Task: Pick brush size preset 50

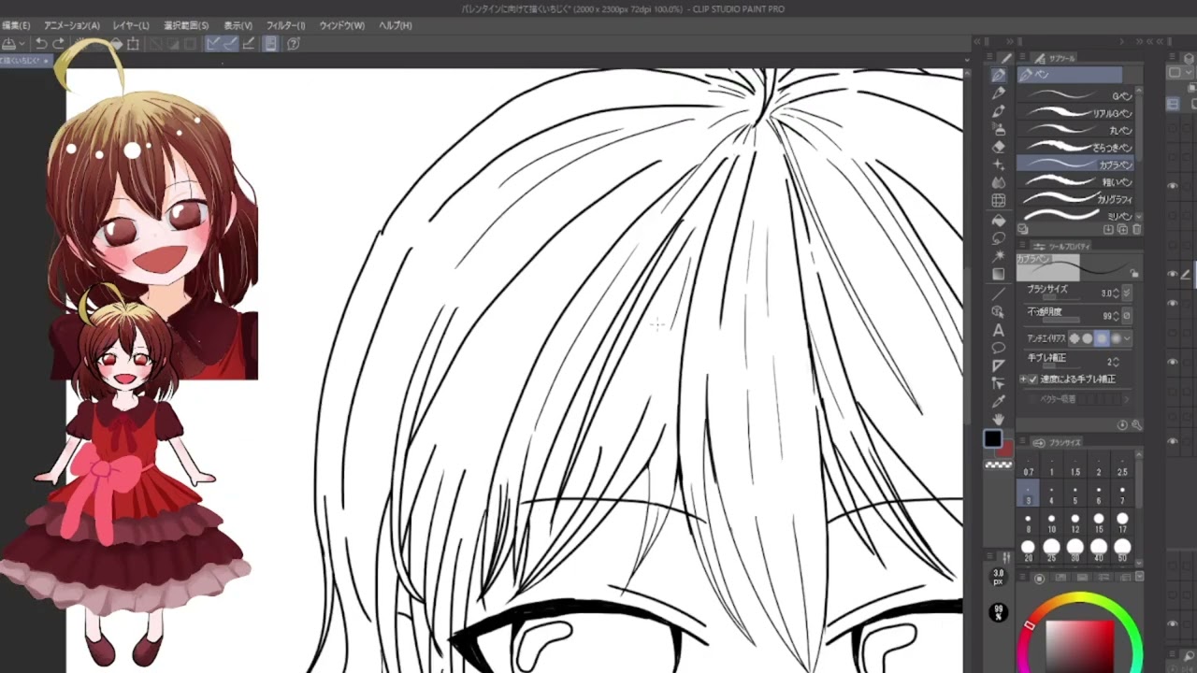Action: point(1122,551)
